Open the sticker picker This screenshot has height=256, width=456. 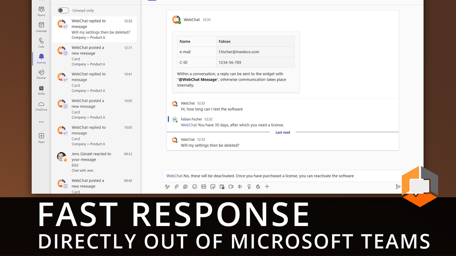pyautogui.click(x=213, y=187)
